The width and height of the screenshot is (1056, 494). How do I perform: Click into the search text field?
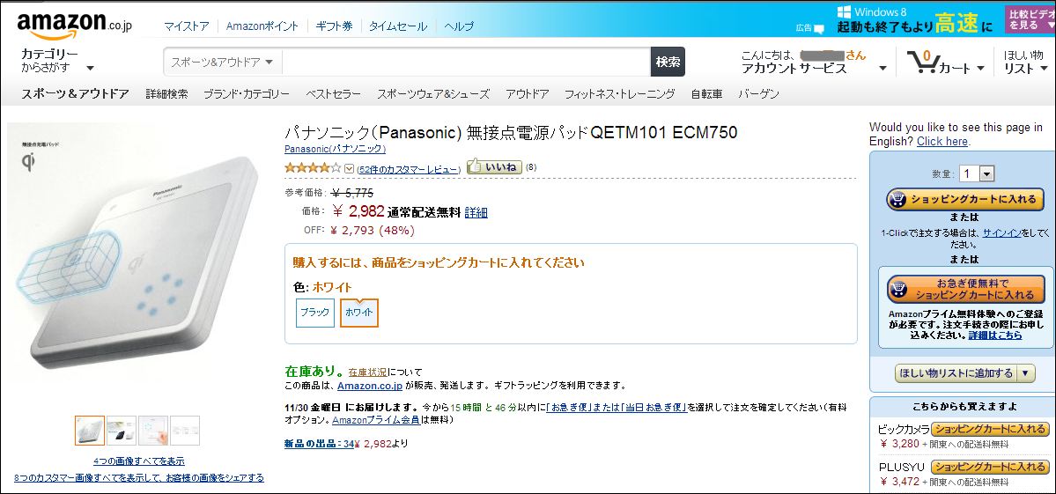point(466,62)
